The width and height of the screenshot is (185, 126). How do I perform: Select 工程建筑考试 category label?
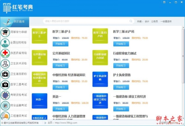click(x=18, y=116)
